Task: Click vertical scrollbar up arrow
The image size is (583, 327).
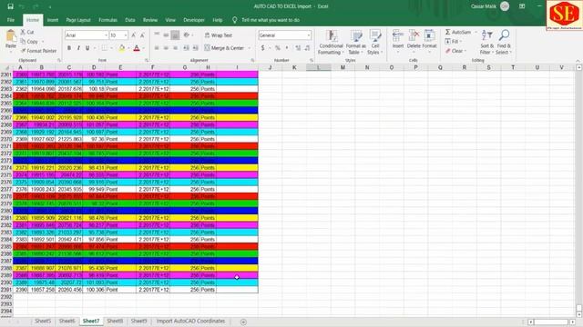Action: point(579,67)
